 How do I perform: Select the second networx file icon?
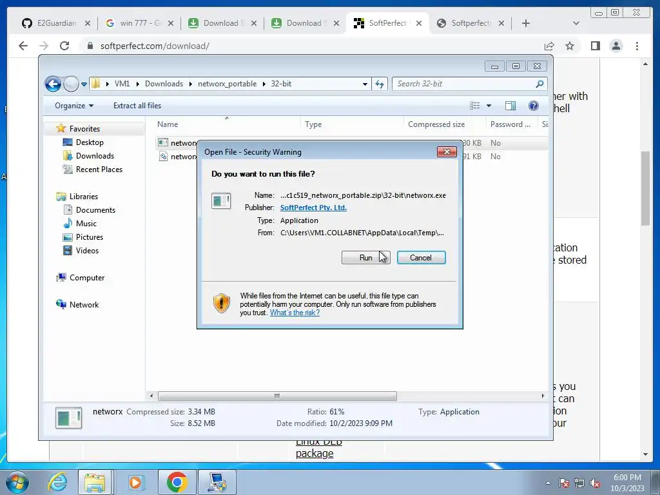163,156
